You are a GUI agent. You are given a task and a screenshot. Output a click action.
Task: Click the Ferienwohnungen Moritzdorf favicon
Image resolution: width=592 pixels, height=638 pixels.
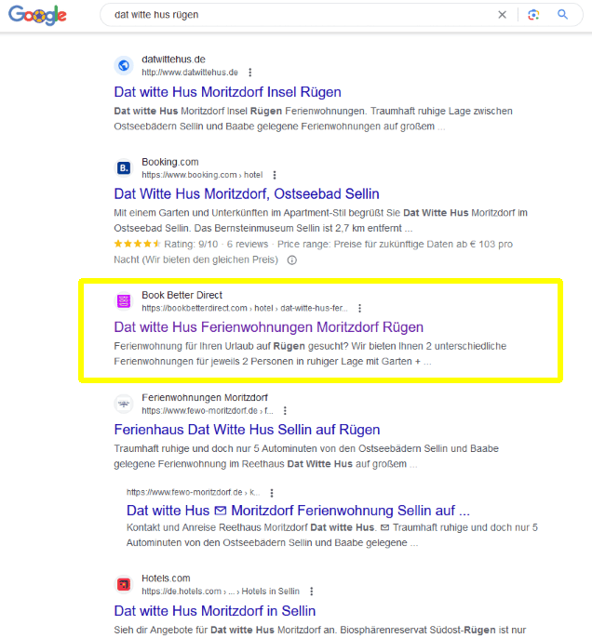click(124, 404)
